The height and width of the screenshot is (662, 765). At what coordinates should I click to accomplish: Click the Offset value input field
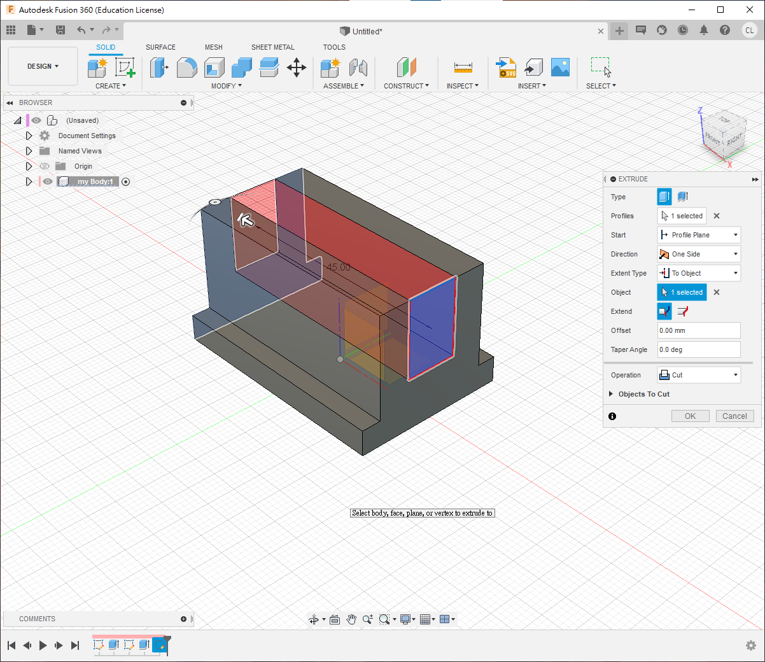pyautogui.click(x=698, y=330)
